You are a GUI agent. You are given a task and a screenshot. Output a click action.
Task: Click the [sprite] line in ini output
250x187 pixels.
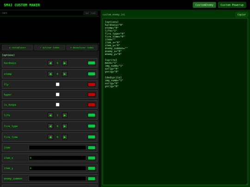[x=111, y=60]
